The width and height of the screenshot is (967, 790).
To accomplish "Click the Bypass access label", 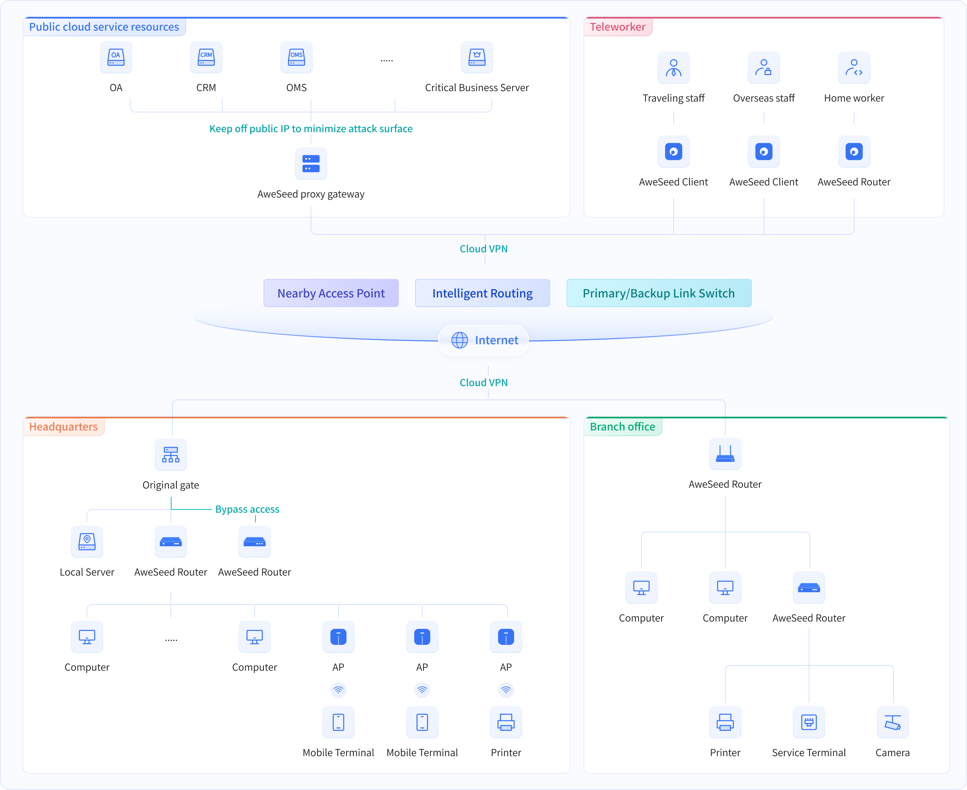I will pos(247,509).
